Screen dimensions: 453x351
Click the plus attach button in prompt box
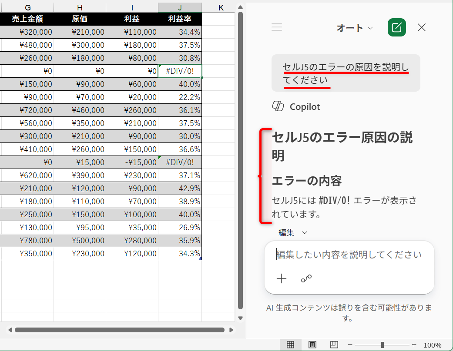pyautogui.click(x=282, y=278)
